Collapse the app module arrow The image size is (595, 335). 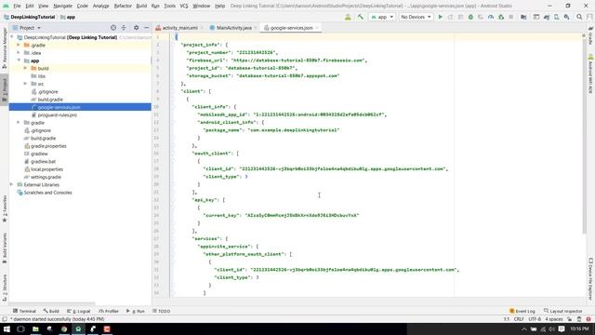[19, 60]
